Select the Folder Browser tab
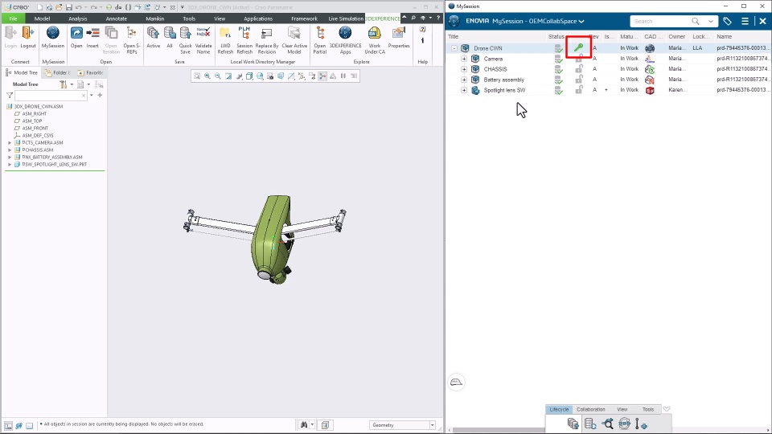Viewport: 772px width, 434px height. pyautogui.click(x=58, y=72)
